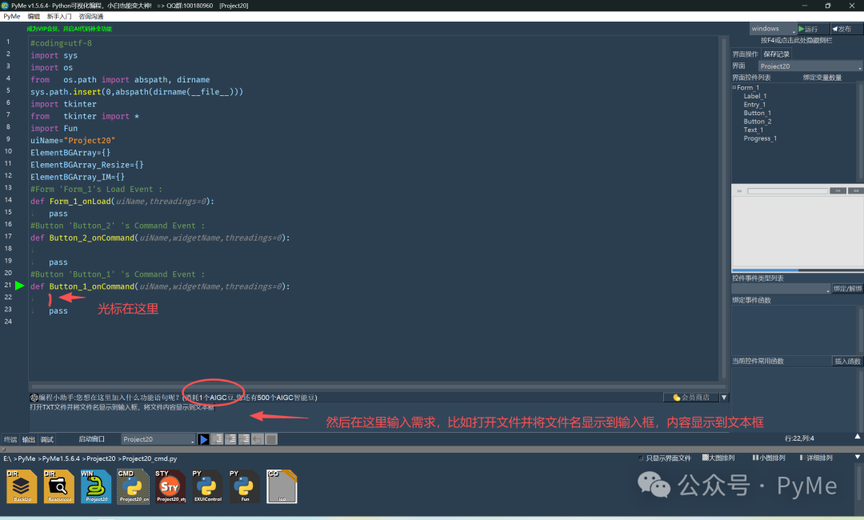Screen dimensions: 864x520
Task: Click dropdown arrow next to 会员商店
Action: (x=724, y=397)
